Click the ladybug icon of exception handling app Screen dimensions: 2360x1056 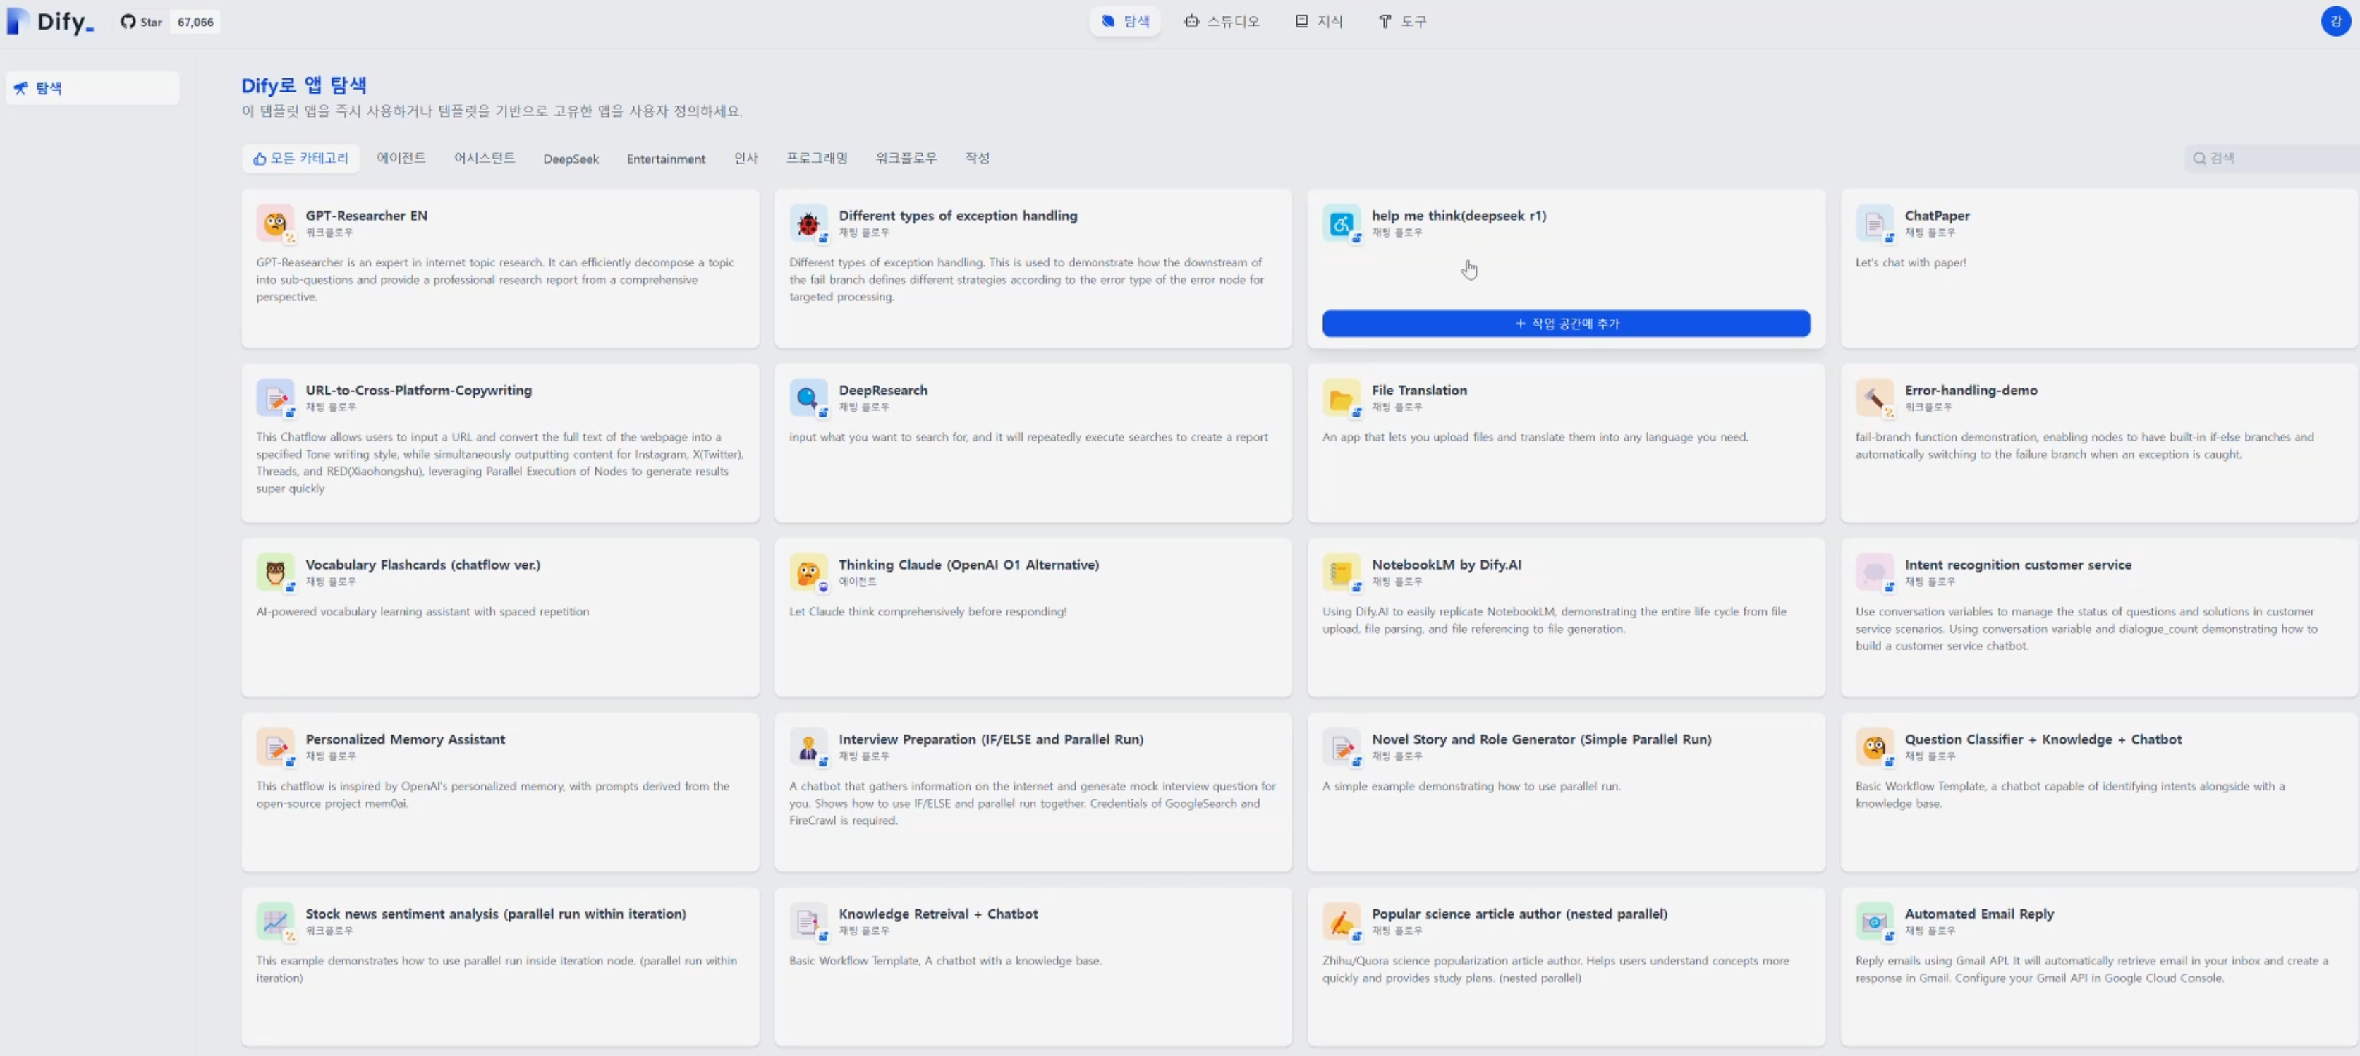pyautogui.click(x=807, y=223)
